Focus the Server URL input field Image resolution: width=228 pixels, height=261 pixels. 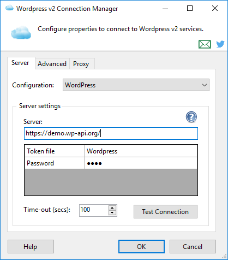111,134
